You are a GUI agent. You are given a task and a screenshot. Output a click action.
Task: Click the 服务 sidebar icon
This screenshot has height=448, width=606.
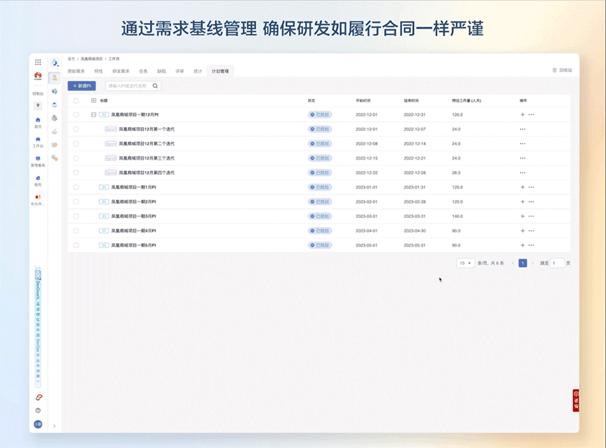click(x=36, y=178)
